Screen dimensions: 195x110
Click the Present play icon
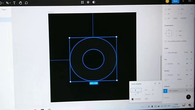click(183, 1)
